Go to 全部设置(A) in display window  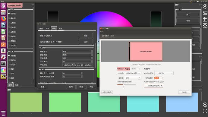(x=105, y=36)
